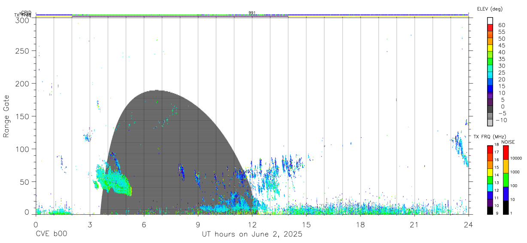Image resolution: width=527 pixels, height=243 pixels.
Task: Click the UT hours axis tick label 12
Action: (x=252, y=225)
